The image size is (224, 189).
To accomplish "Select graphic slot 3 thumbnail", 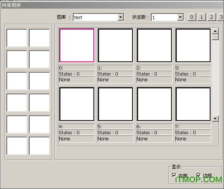I will 193,45.
